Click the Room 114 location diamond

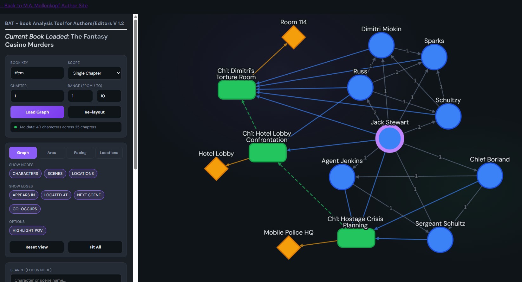293,37
